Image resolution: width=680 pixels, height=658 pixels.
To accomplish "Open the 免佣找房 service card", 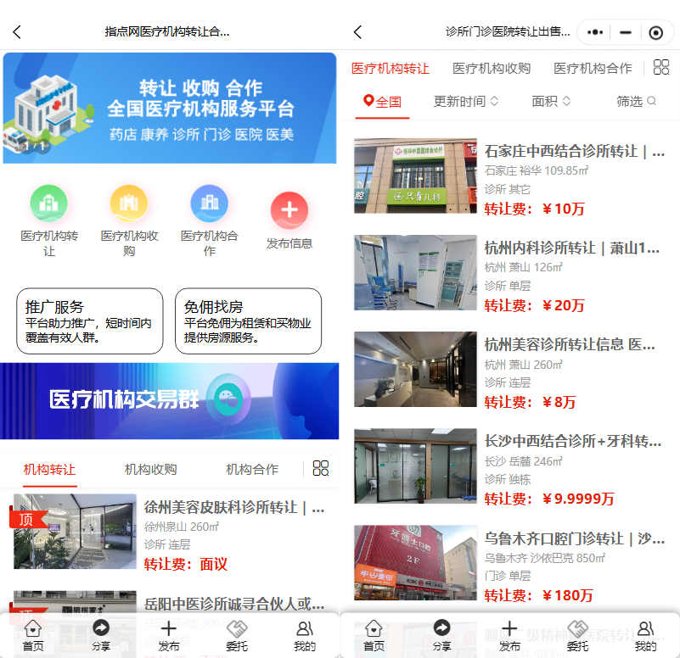I will tap(248, 321).
